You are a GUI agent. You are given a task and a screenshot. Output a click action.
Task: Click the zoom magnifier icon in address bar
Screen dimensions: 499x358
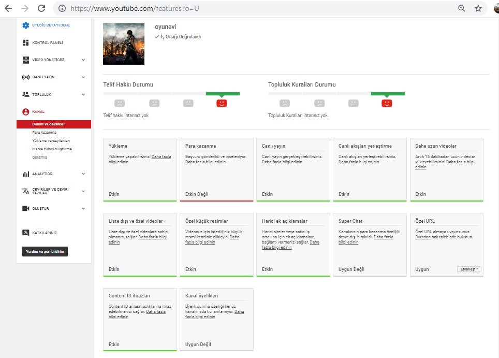[461, 8]
